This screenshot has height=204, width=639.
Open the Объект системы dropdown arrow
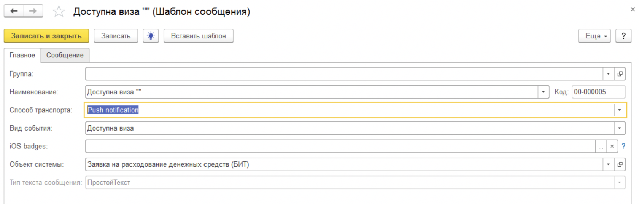(609, 164)
